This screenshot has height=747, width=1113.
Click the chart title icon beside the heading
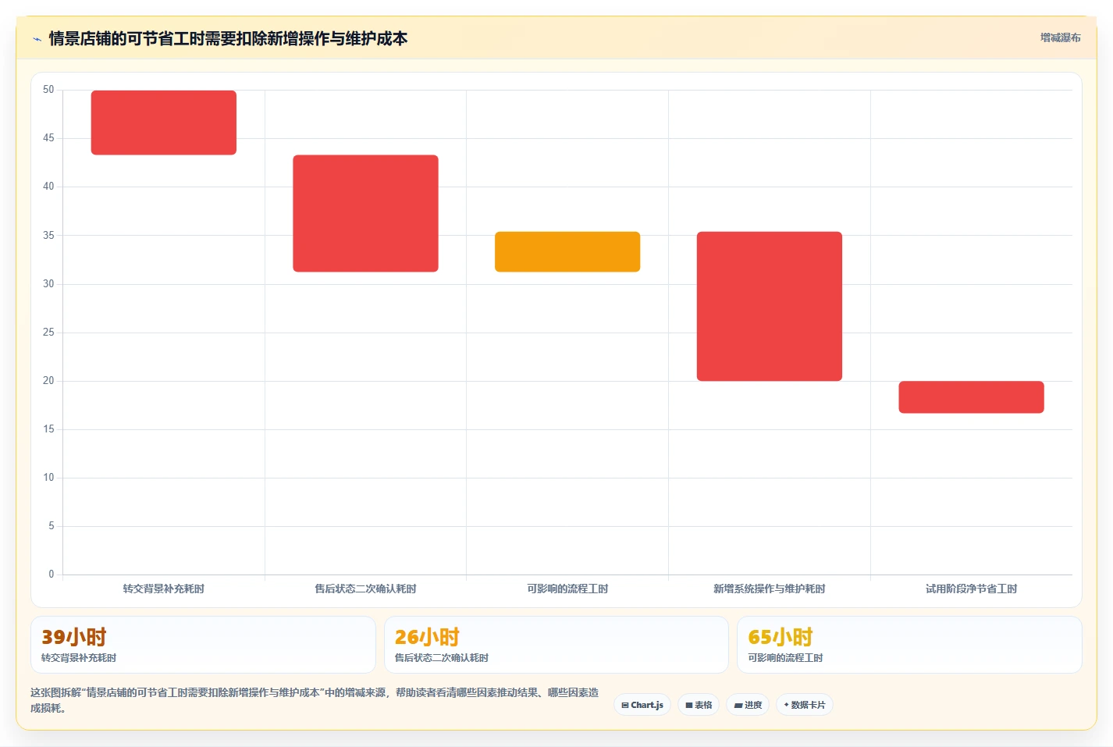[x=37, y=39]
